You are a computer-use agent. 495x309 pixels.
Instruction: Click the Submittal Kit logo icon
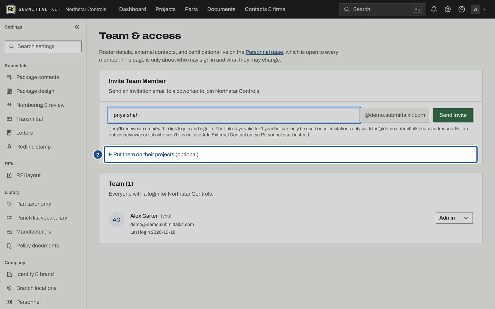(11, 9)
